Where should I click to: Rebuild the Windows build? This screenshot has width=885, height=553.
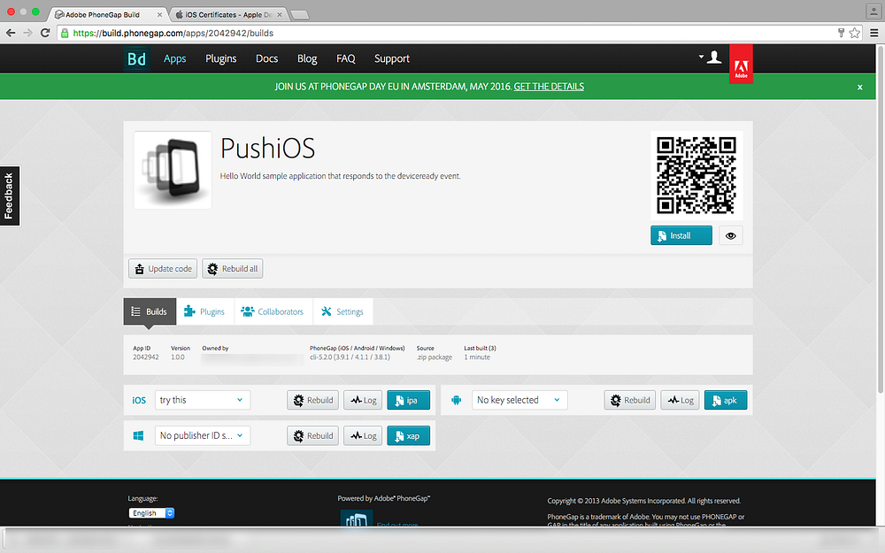click(x=312, y=435)
